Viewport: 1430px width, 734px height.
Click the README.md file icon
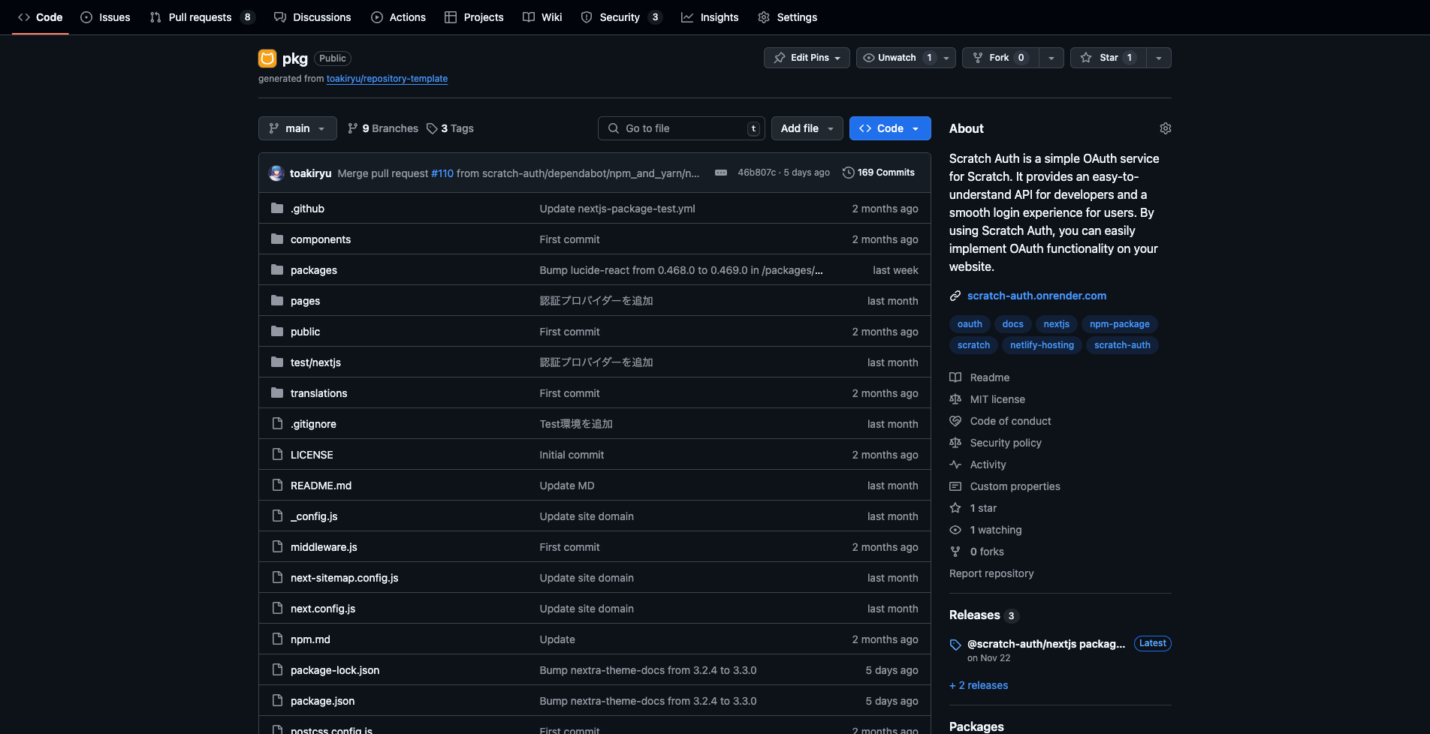pyautogui.click(x=277, y=485)
